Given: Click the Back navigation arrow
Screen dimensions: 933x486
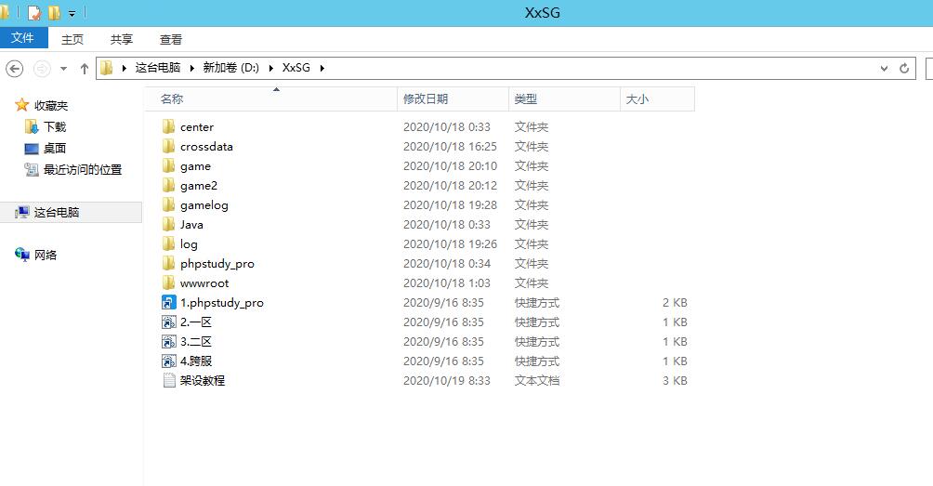Looking at the screenshot, I should (x=14, y=68).
